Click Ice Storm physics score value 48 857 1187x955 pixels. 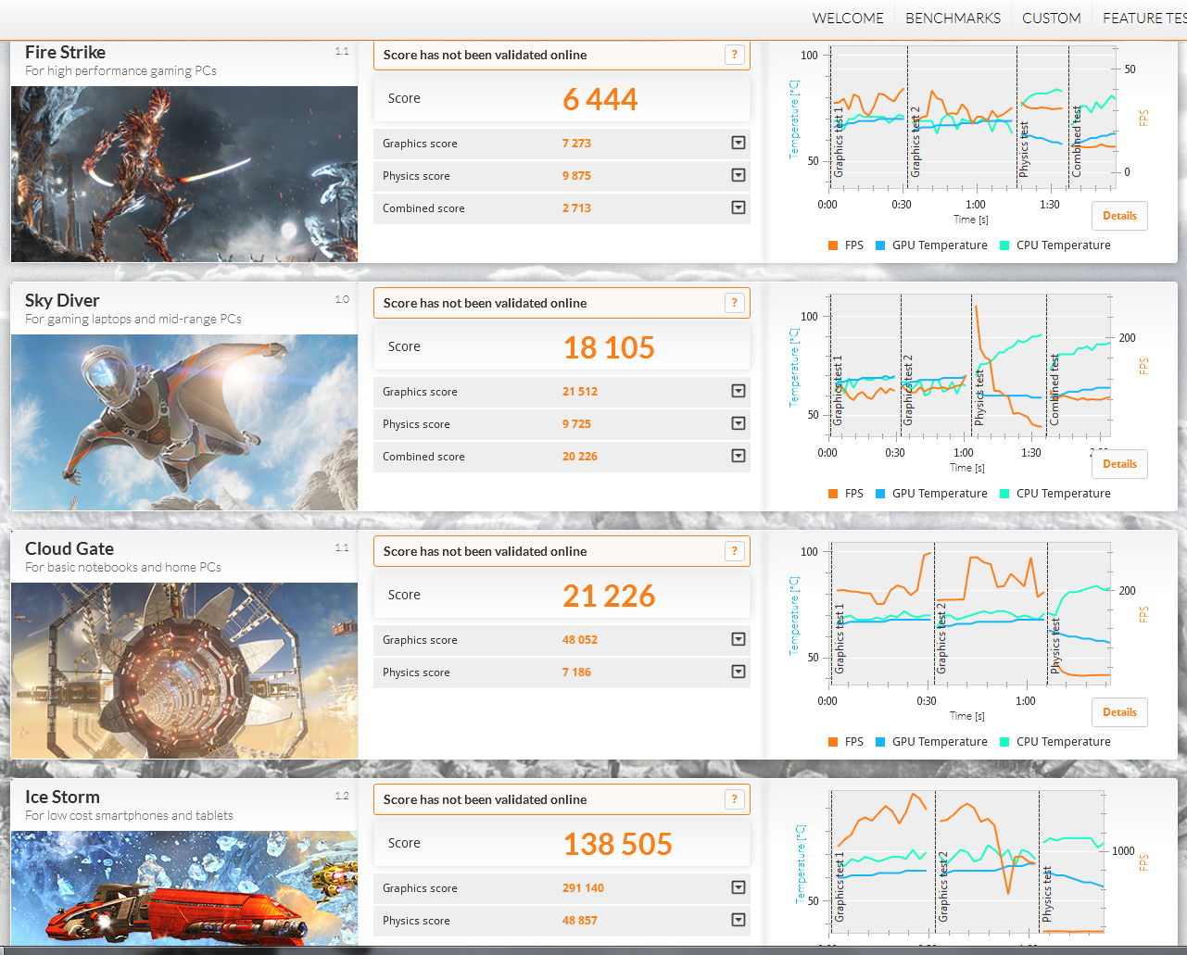tap(580, 921)
